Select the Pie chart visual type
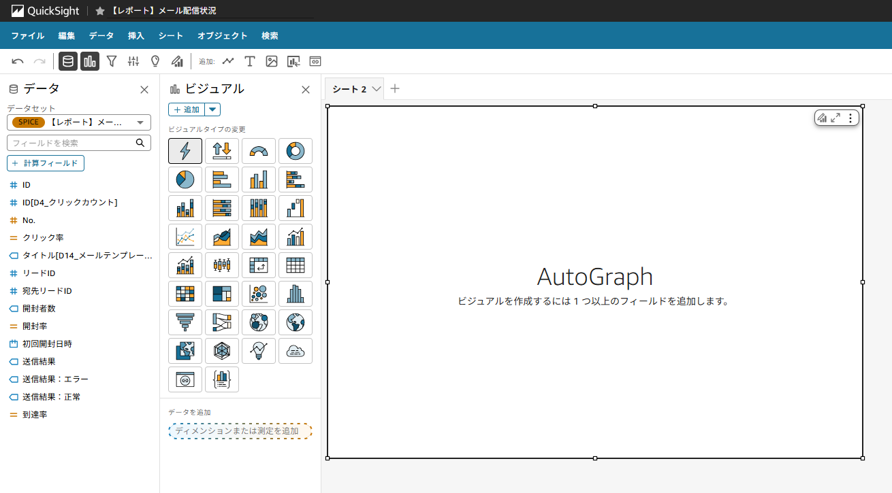Screen dimensions: 892x493 tap(185, 180)
